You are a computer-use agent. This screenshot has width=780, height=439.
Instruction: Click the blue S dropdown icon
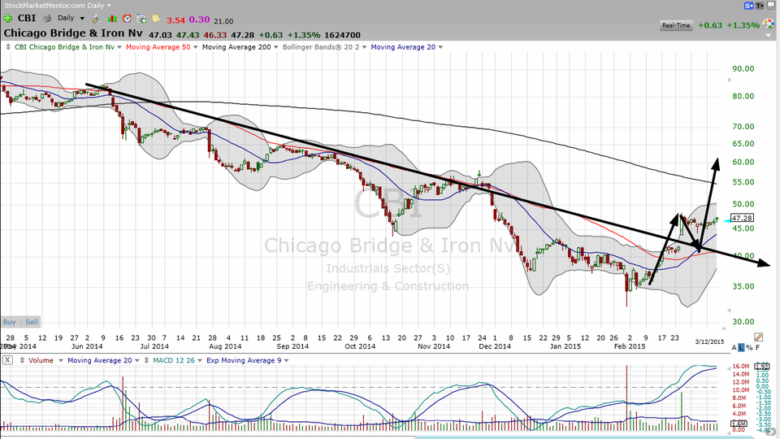[749, 6]
